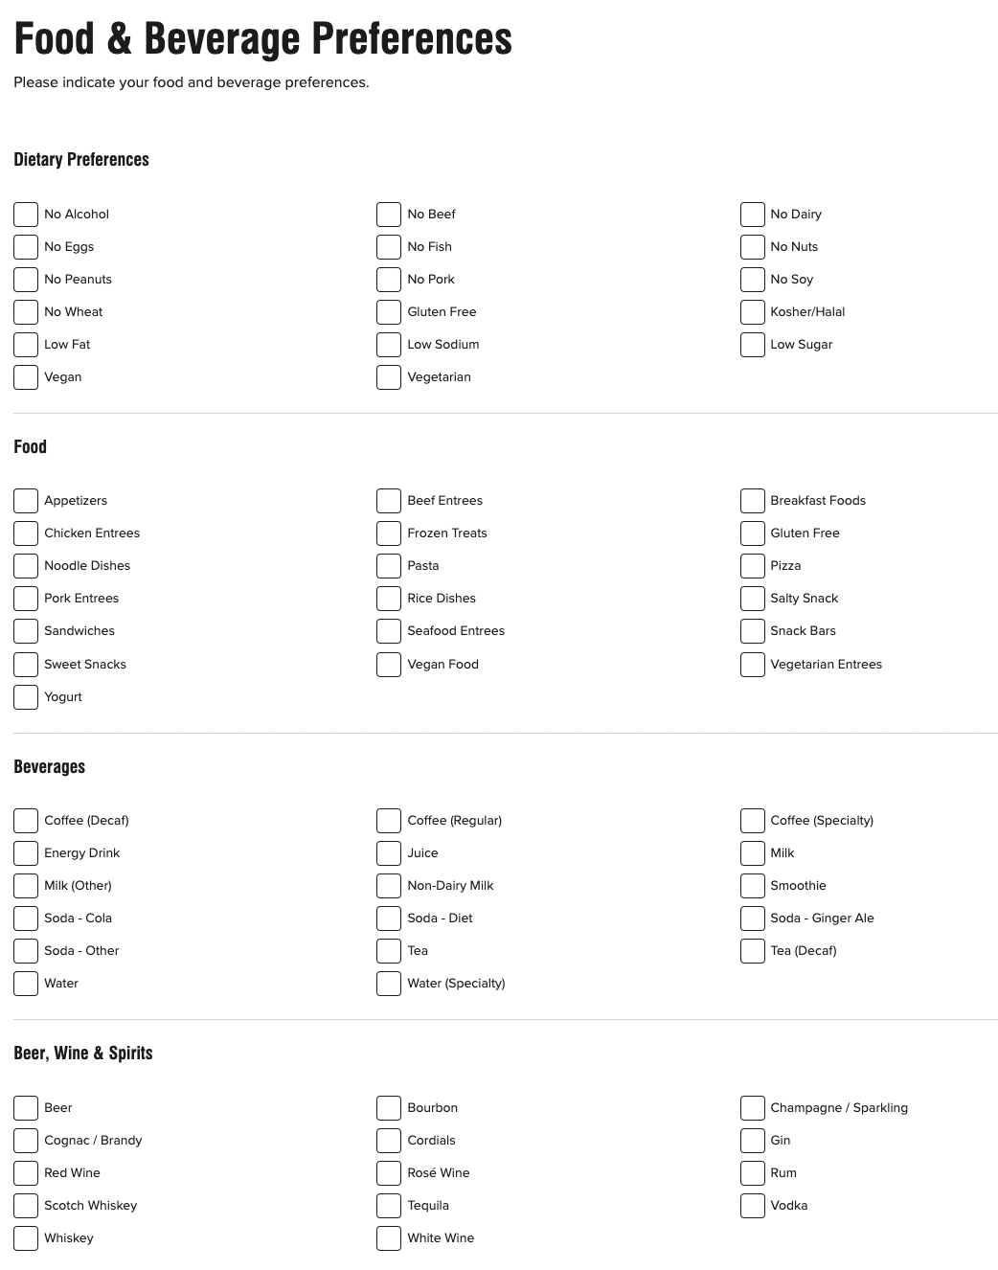Check the Bourbon spirits option
Screen dimensions: 998x1270
pos(388,1107)
